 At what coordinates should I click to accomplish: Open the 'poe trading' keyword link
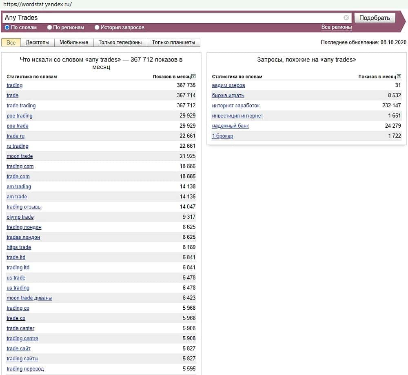click(x=19, y=115)
